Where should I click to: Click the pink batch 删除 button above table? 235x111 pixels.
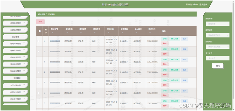(x=40, y=22)
